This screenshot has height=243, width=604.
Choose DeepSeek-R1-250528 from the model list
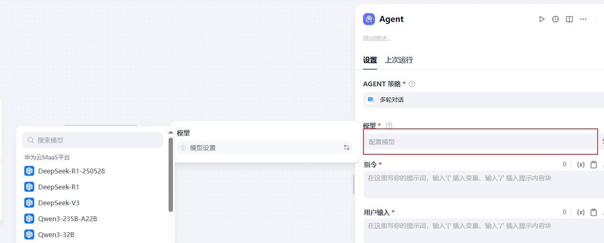(x=72, y=171)
